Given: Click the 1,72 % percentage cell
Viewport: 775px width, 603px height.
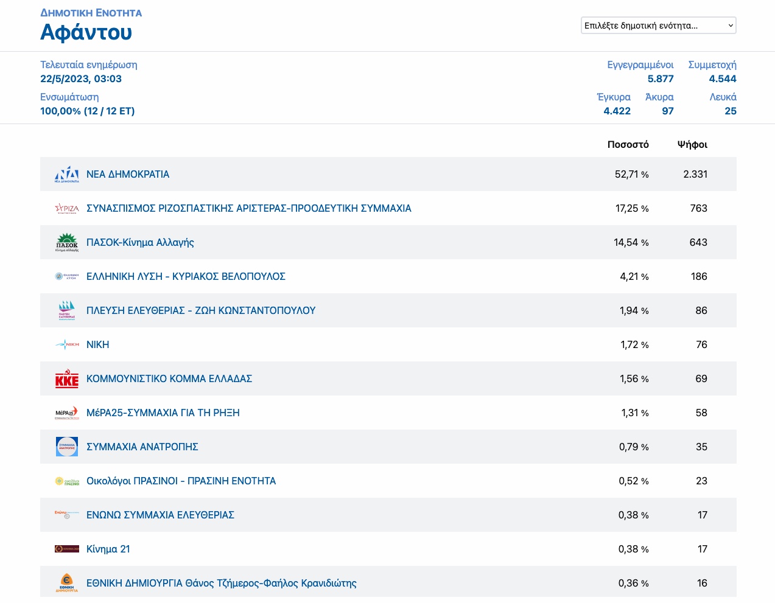Looking at the screenshot, I should click(x=634, y=344).
